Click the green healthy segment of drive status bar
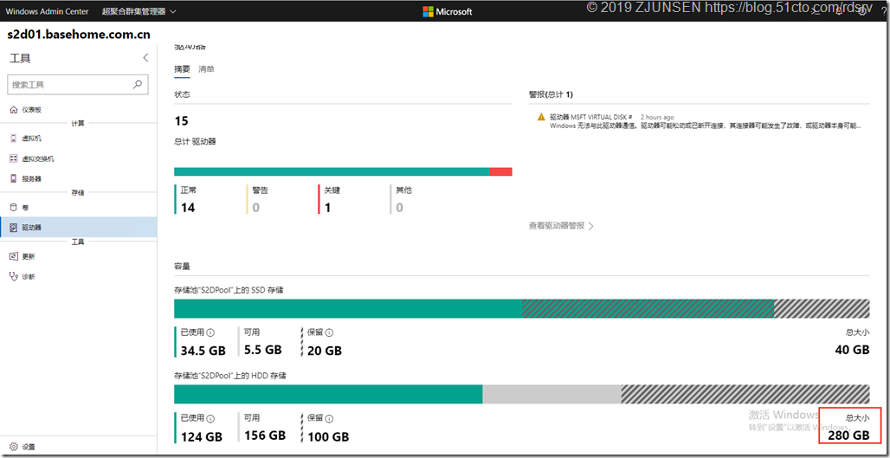Screen dimensions: 890x458 332,171
